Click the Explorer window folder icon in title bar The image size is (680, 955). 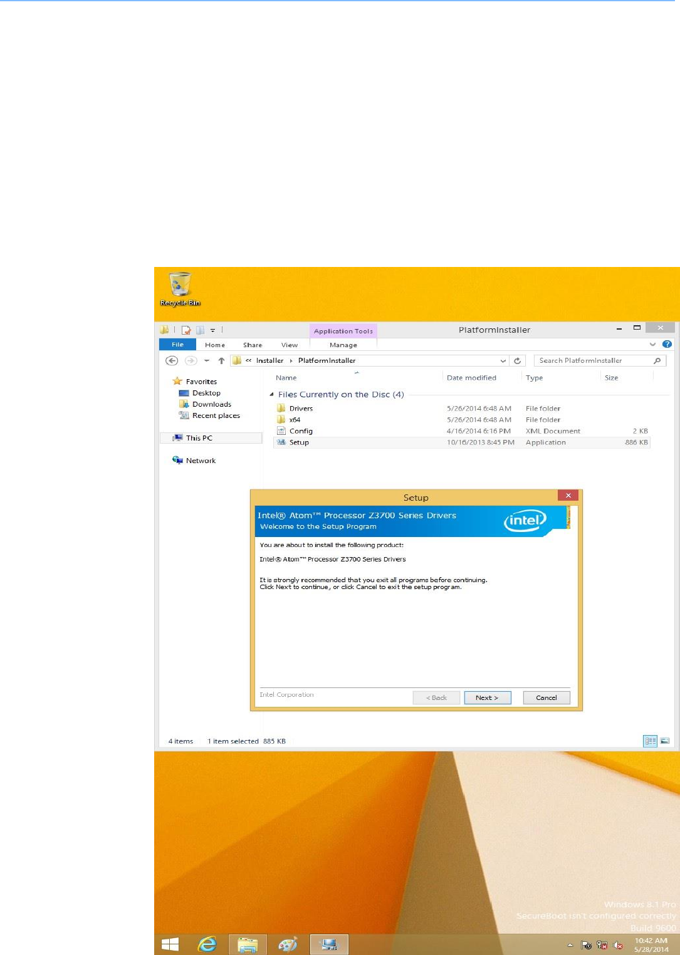click(164, 330)
